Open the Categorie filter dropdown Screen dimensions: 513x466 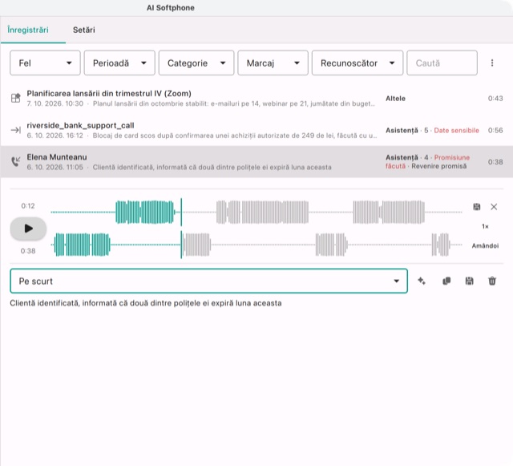(196, 63)
